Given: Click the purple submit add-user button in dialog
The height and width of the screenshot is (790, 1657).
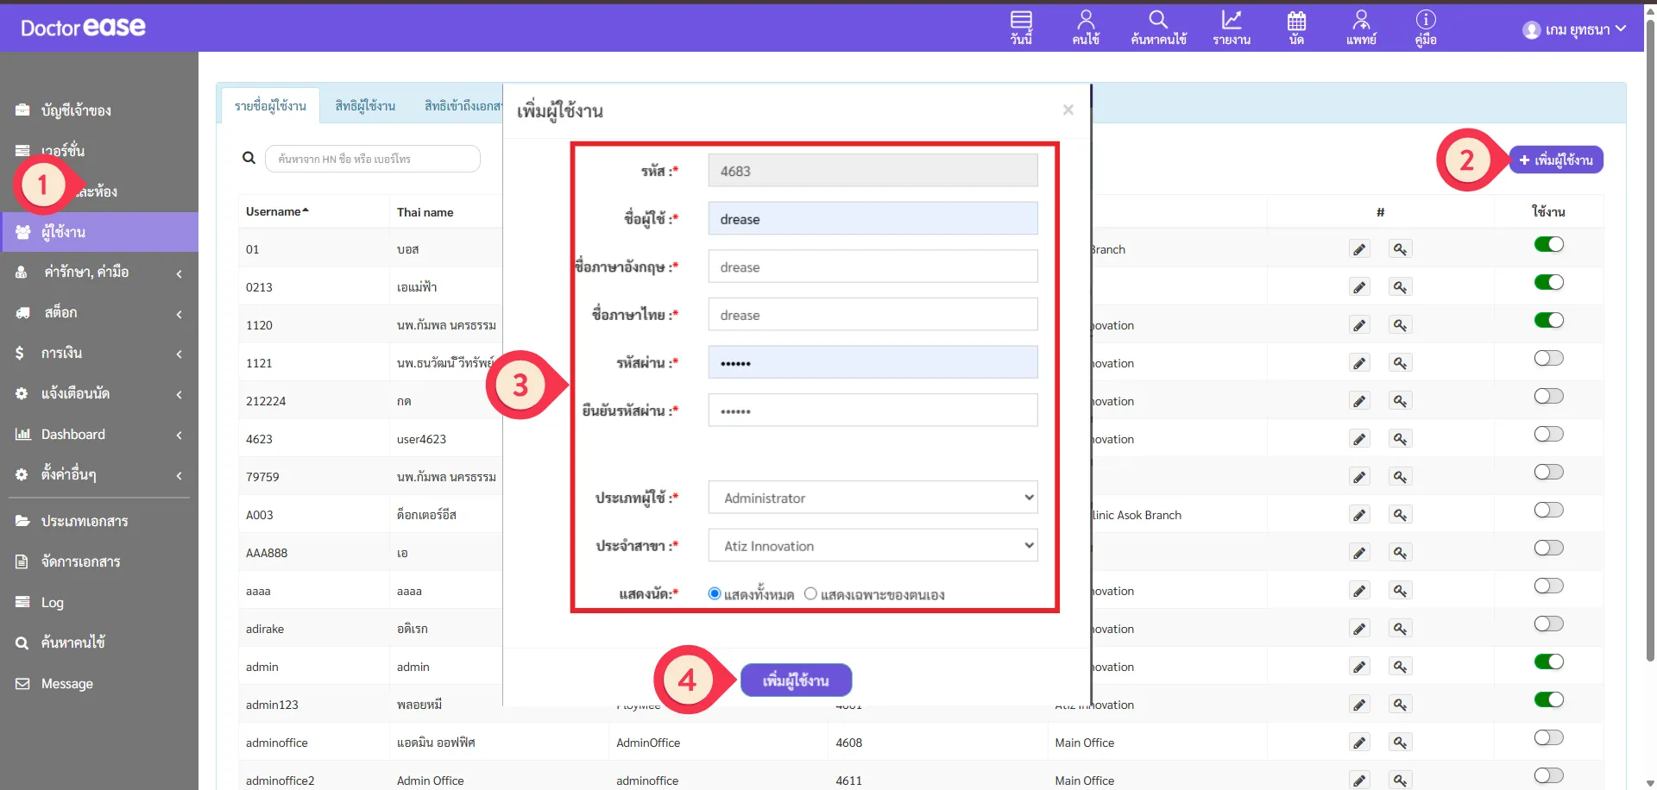Looking at the screenshot, I should (x=796, y=680).
